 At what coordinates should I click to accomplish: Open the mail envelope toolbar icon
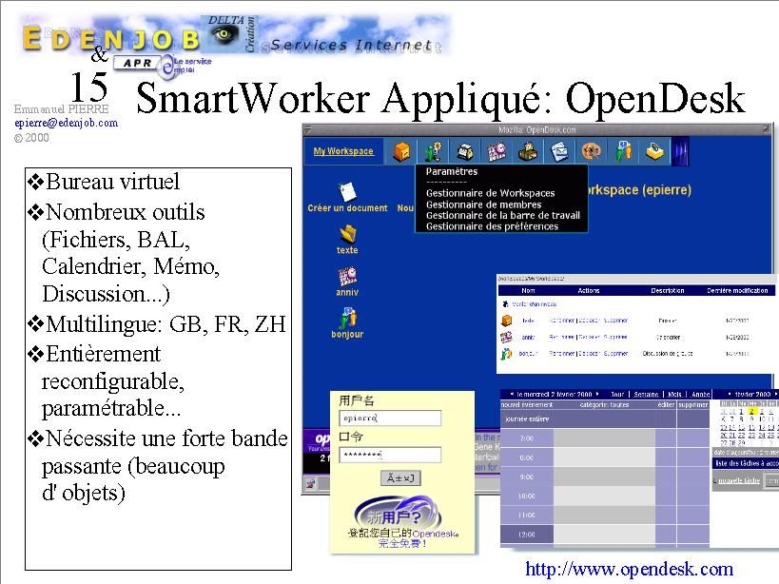559,151
